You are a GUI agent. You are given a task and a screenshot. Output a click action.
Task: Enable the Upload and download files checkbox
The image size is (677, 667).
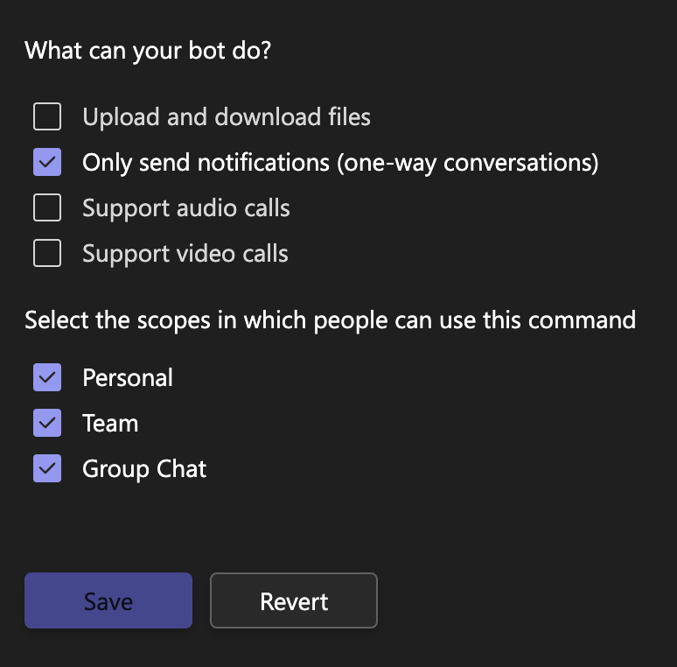(47, 116)
